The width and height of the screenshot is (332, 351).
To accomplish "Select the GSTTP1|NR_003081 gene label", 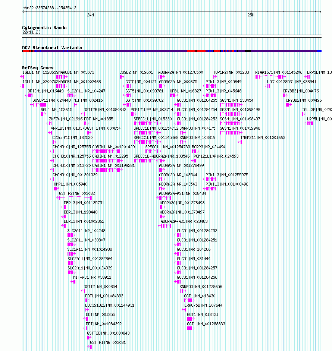I will (x=108, y=342).
